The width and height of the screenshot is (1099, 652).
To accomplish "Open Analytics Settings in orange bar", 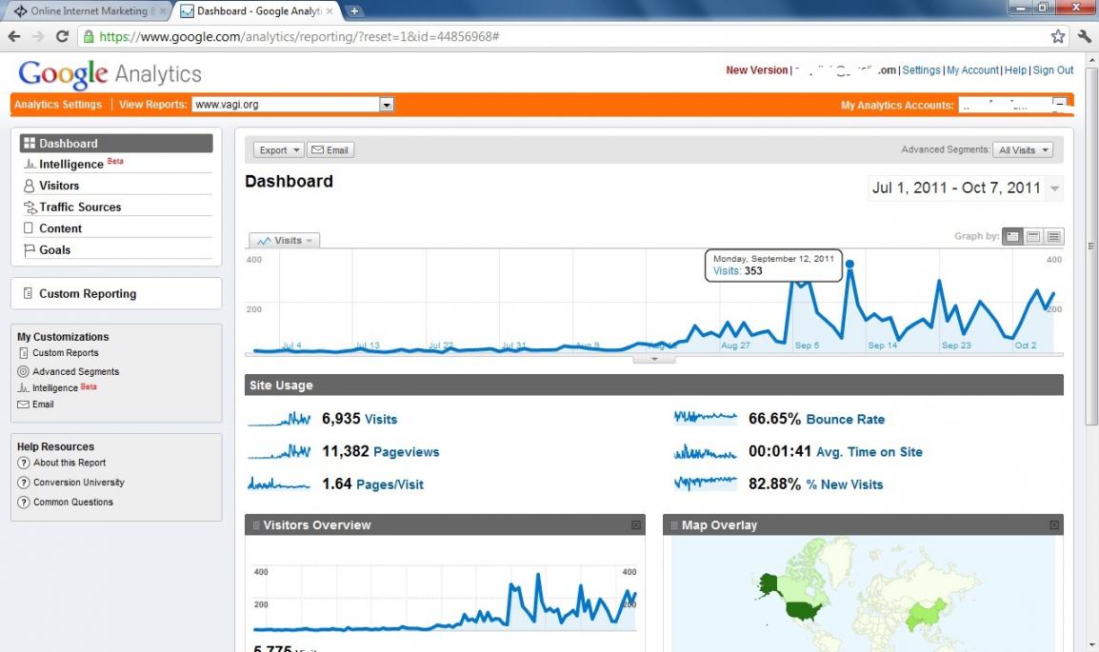I will tap(58, 105).
